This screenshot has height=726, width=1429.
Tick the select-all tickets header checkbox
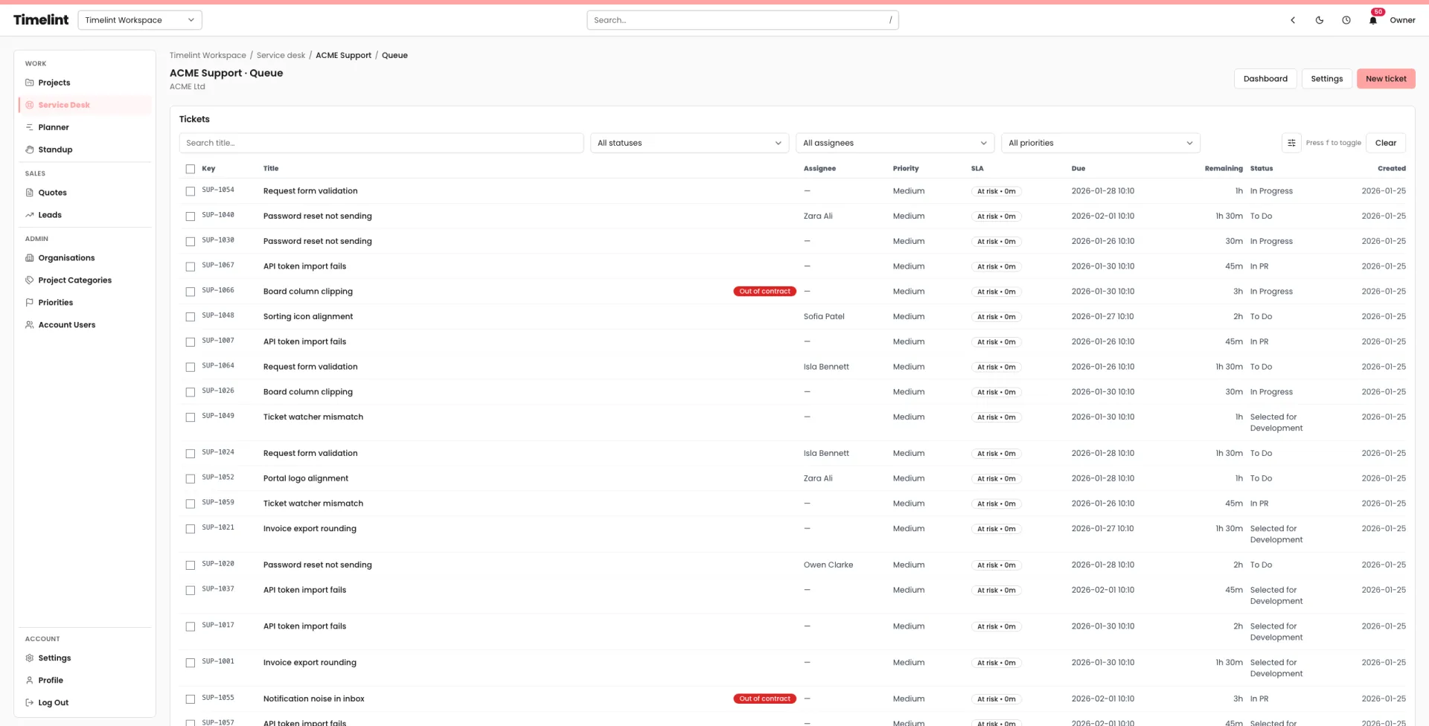[191, 169]
